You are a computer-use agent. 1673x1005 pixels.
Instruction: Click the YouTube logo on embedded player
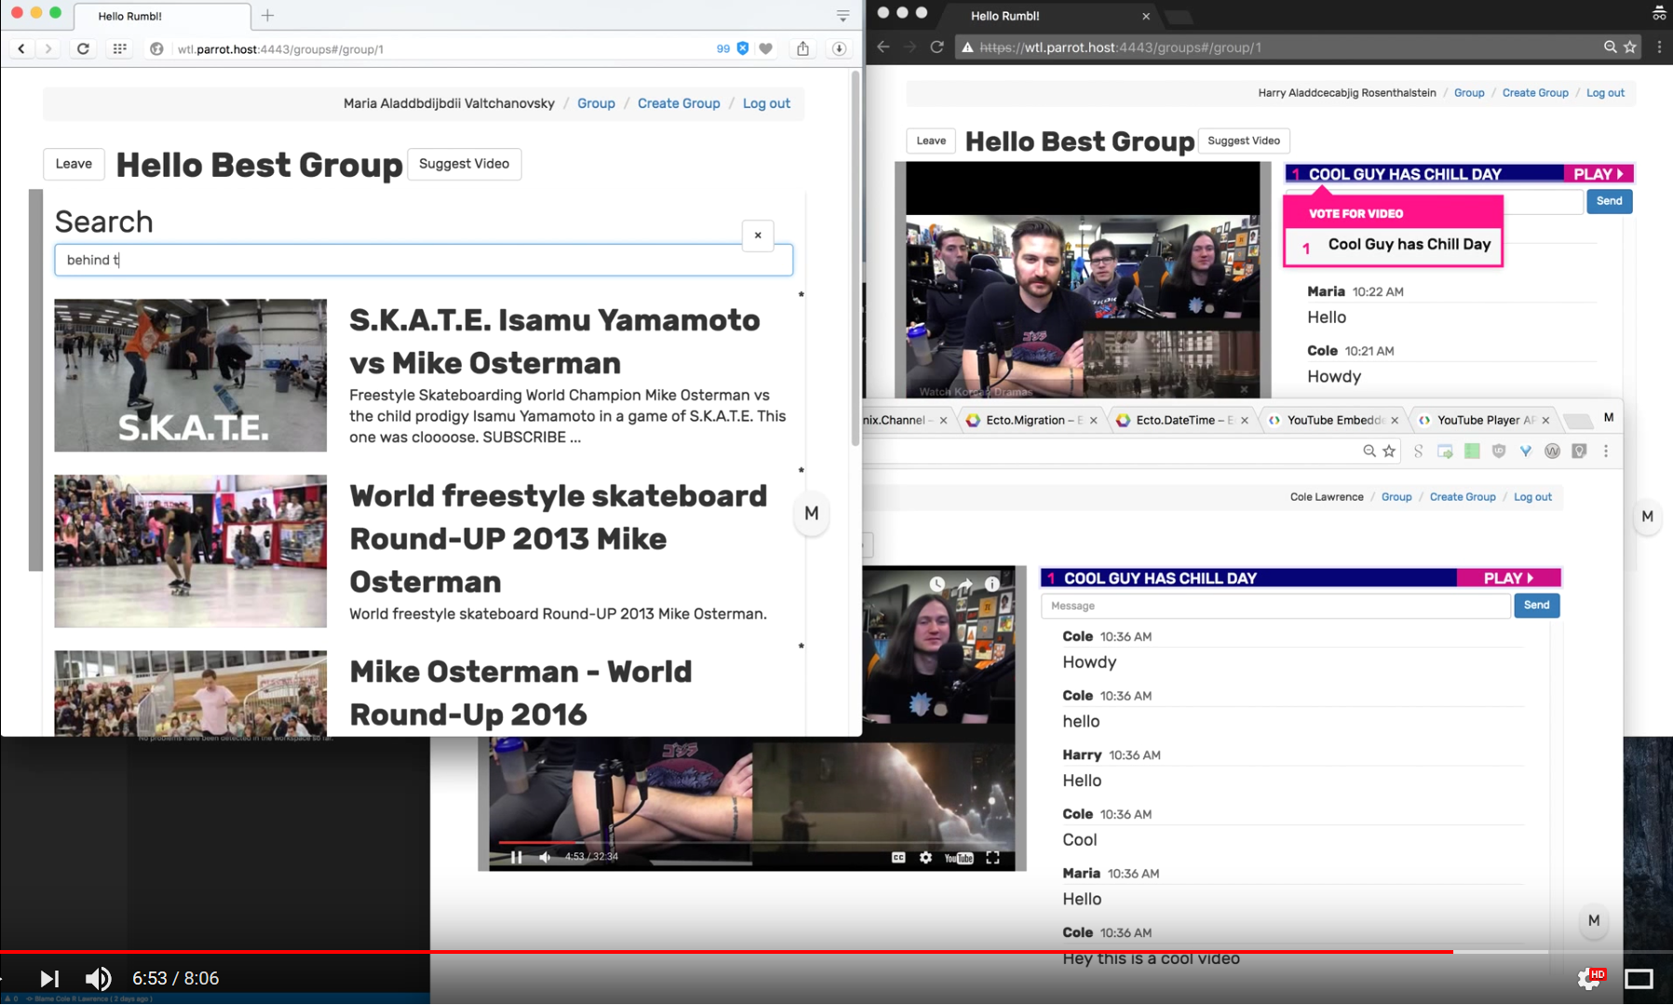(959, 858)
